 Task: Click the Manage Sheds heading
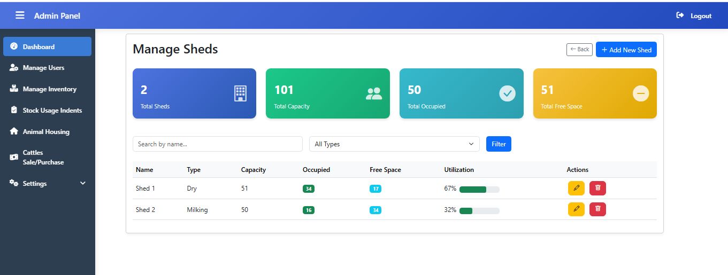click(175, 49)
